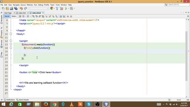Image resolution: width=190 pixels, height=107 pixels.
Task: Click the Shift Line Left icon
Action: pos(61,16)
